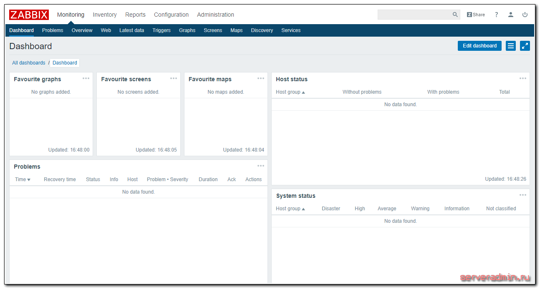The height and width of the screenshot is (289, 540).
Task: Open the Configuration menu
Action: tap(171, 15)
